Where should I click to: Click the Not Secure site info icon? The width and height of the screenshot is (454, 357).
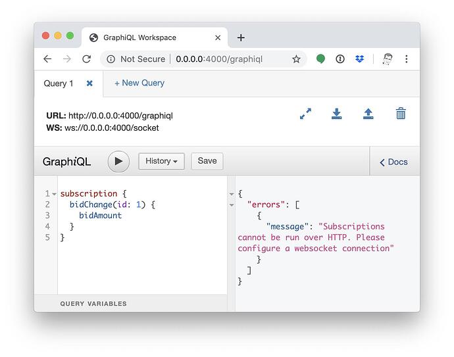click(111, 59)
